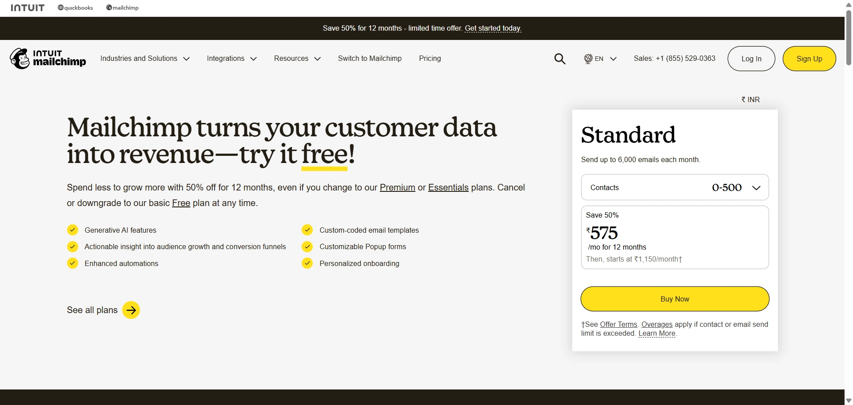
Task: Click the Custom-coded email templates text
Action: pos(369,230)
